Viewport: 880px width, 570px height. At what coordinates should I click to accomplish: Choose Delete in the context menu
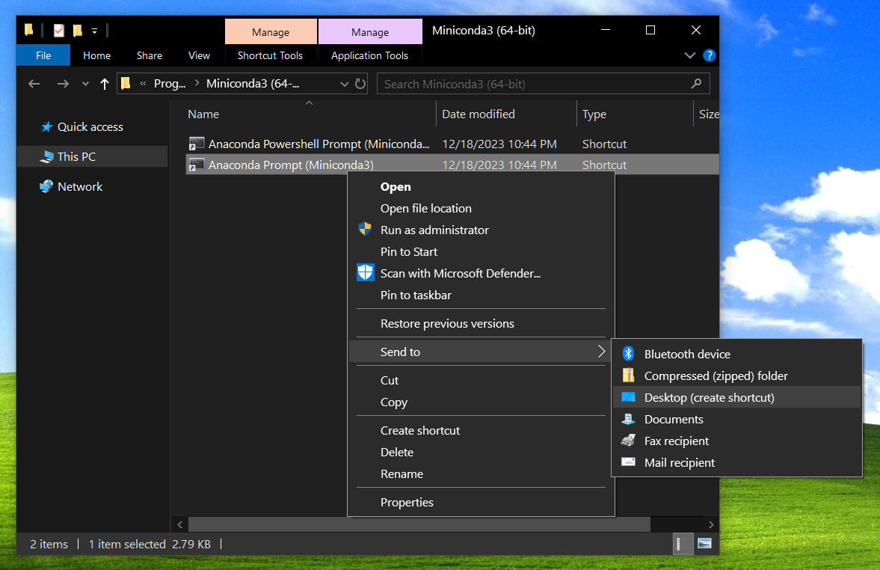point(481,452)
